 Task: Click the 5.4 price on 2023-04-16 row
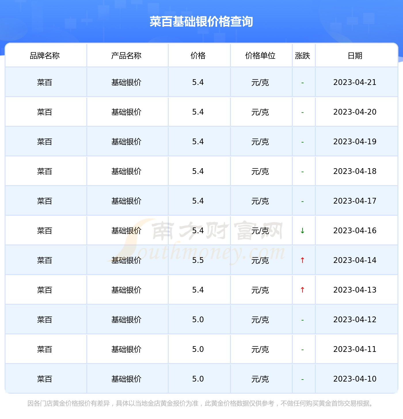tap(198, 231)
